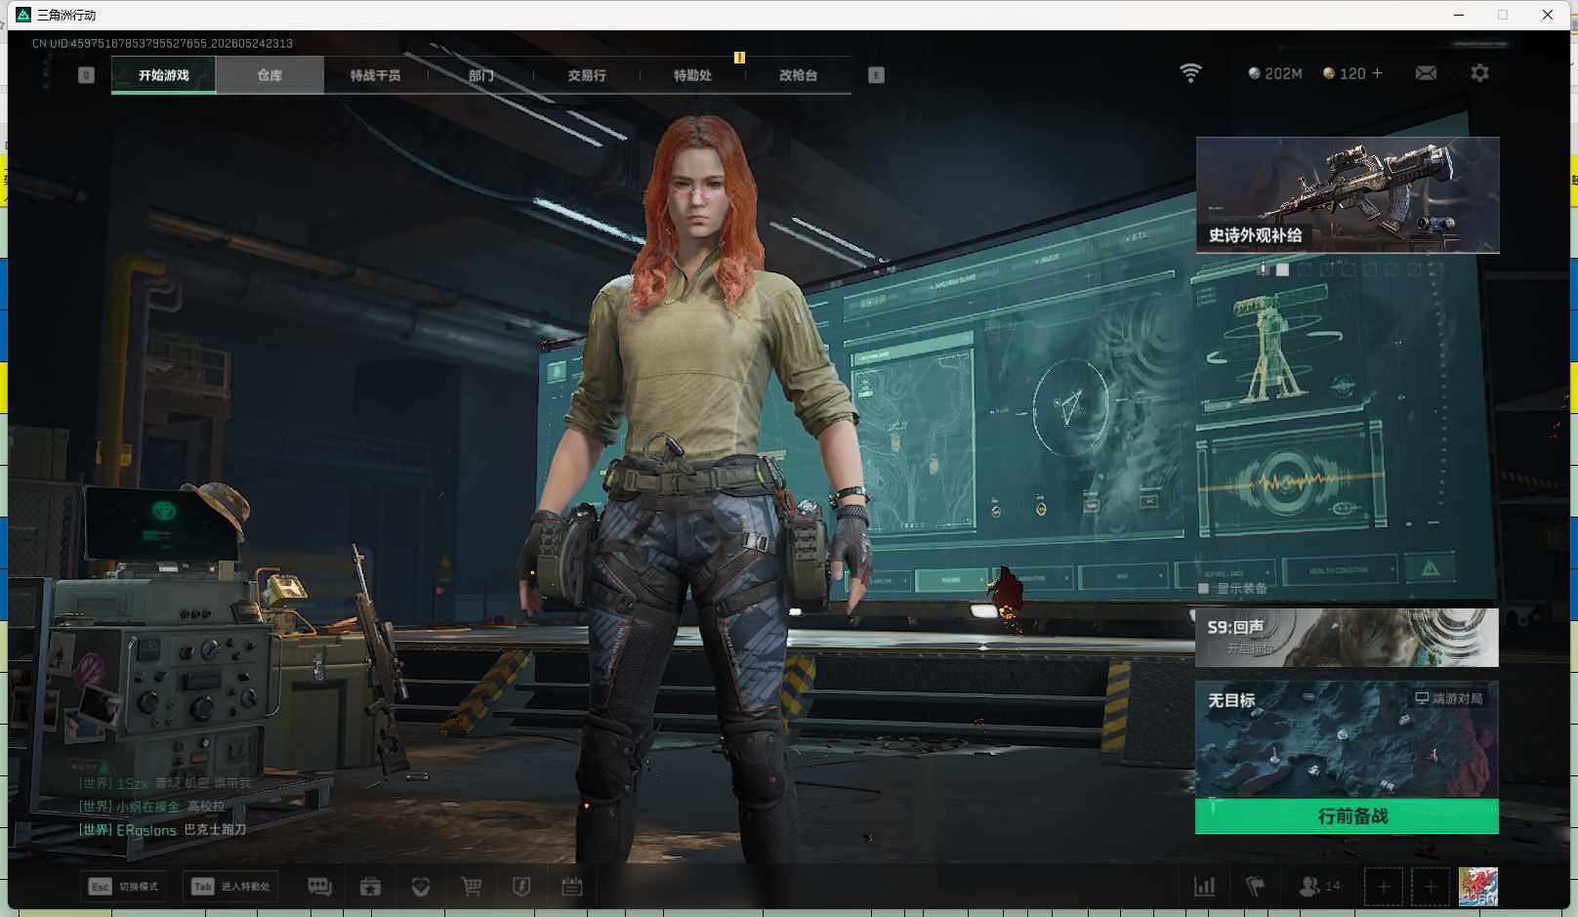This screenshot has width=1578, height=917.
Task: Close the 三角洲行动 window
Action: click(x=1548, y=15)
